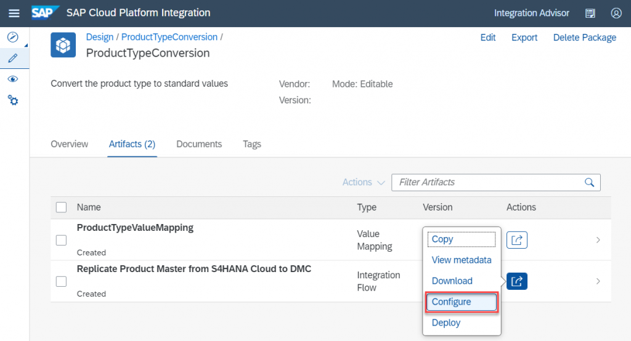631x341 pixels.
Task: Click the Version column header
Action: point(438,207)
